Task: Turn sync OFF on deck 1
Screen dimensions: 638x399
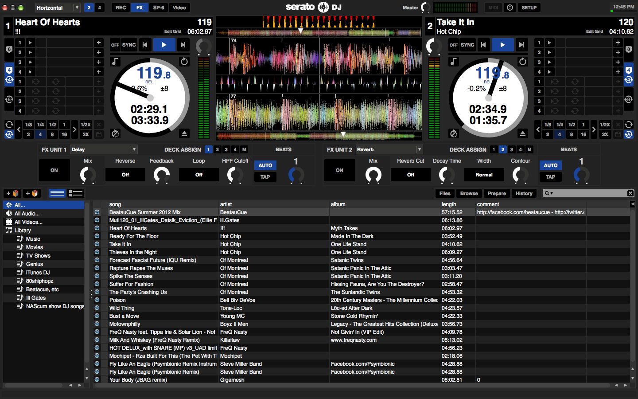Action: [x=115, y=45]
